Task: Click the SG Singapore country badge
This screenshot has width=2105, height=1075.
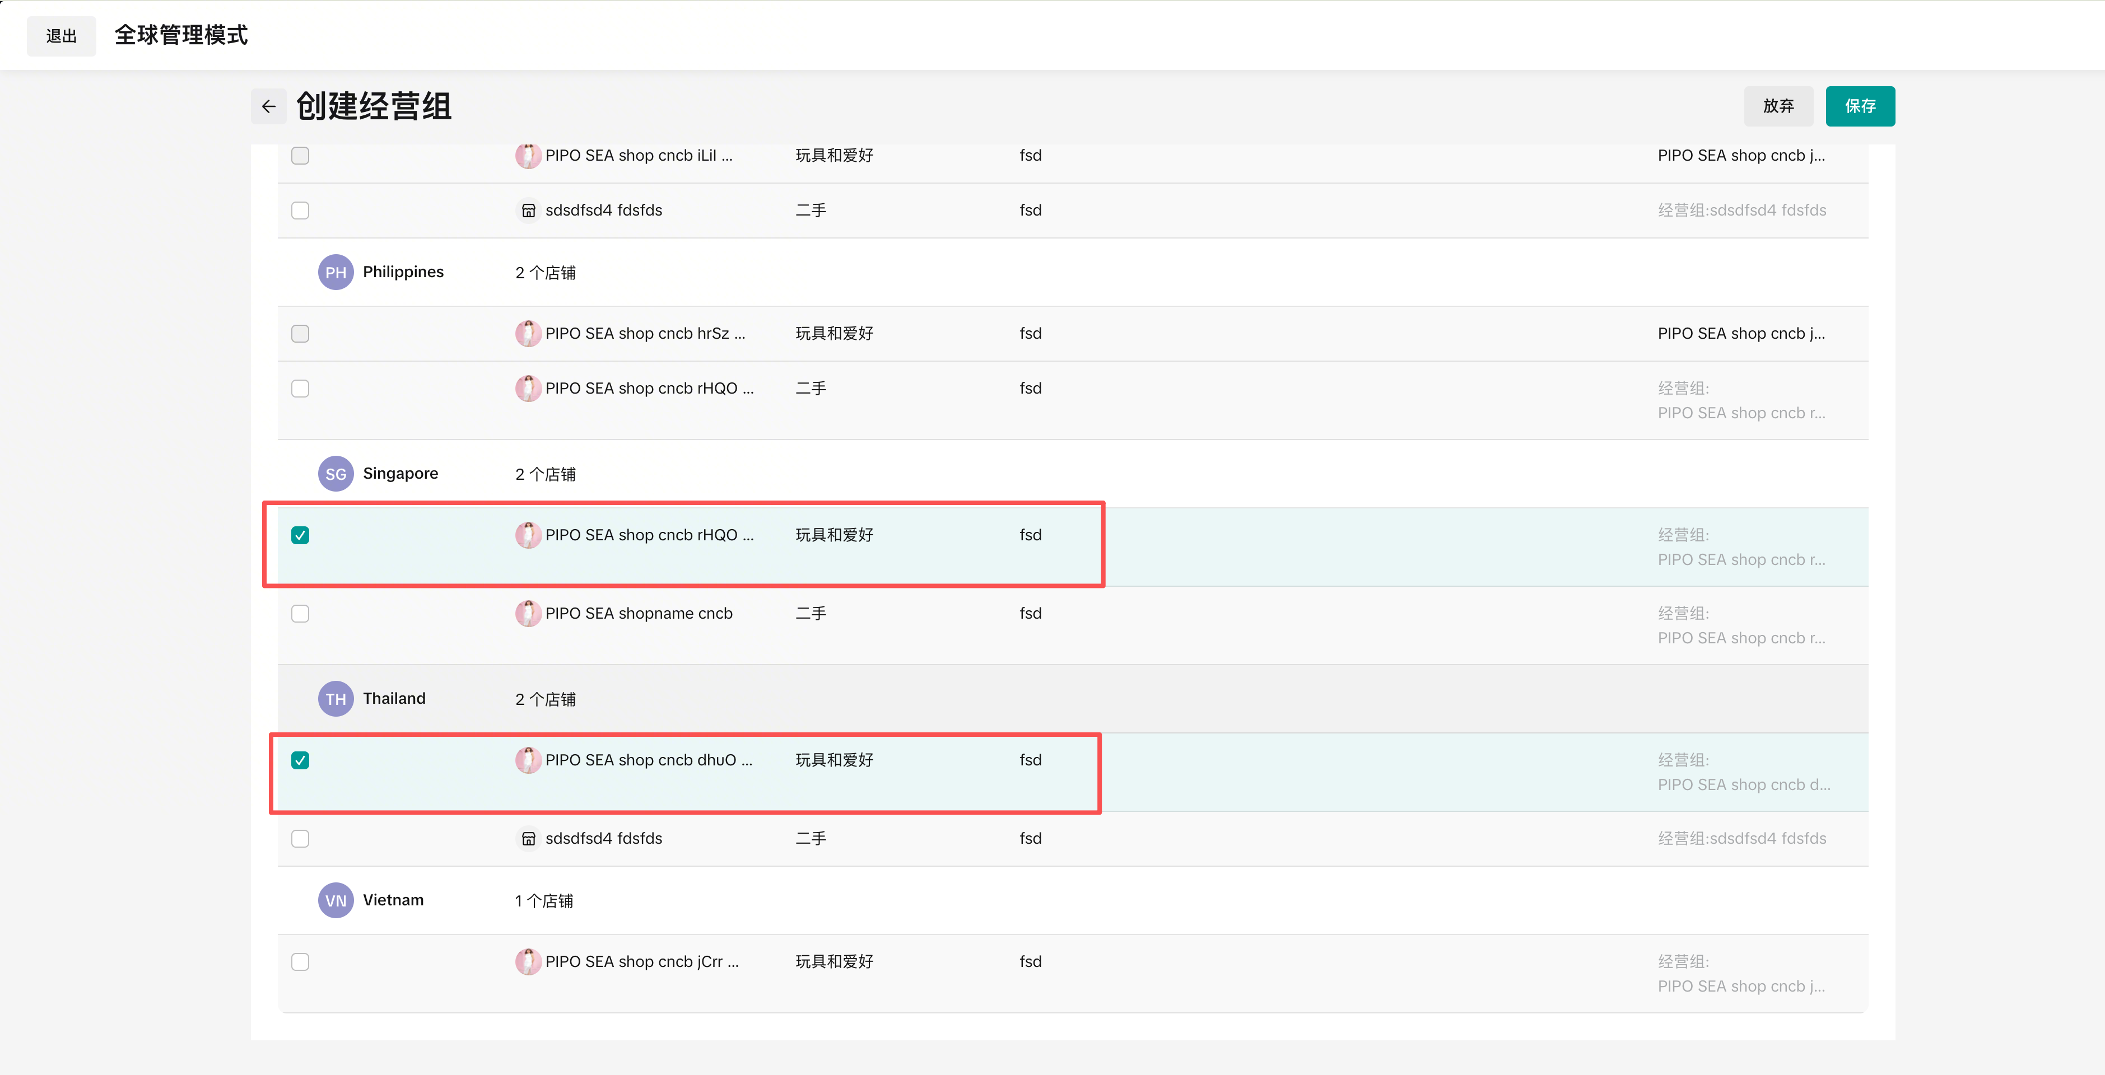Action: pos(335,474)
